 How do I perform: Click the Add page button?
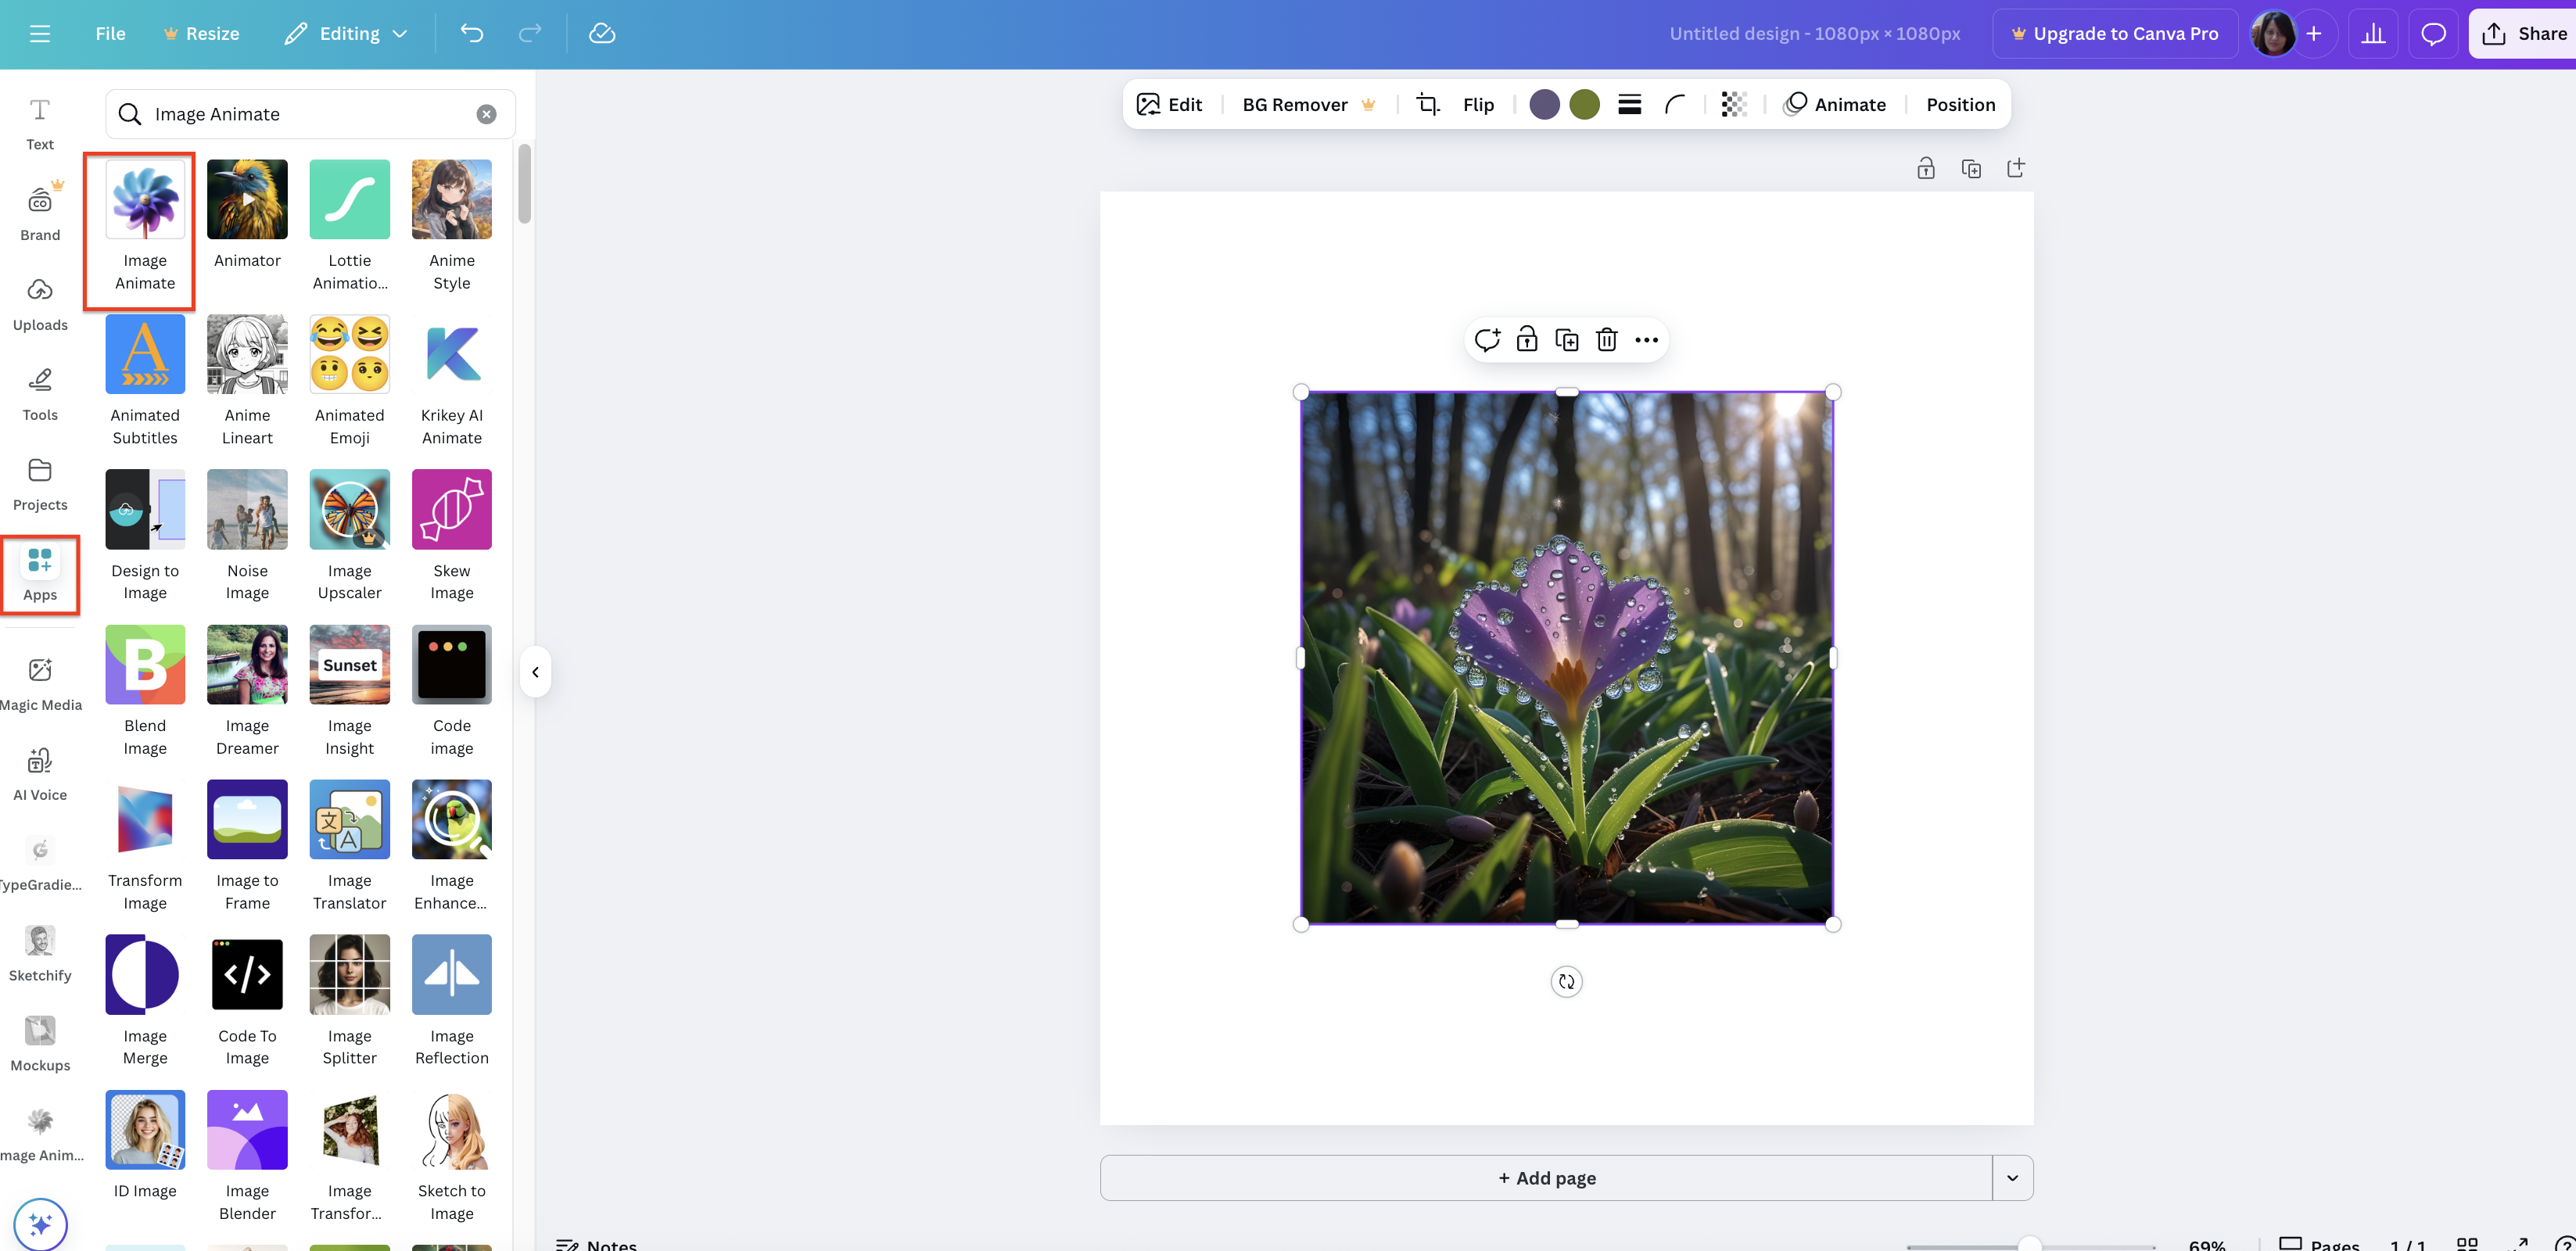[x=1546, y=1177]
